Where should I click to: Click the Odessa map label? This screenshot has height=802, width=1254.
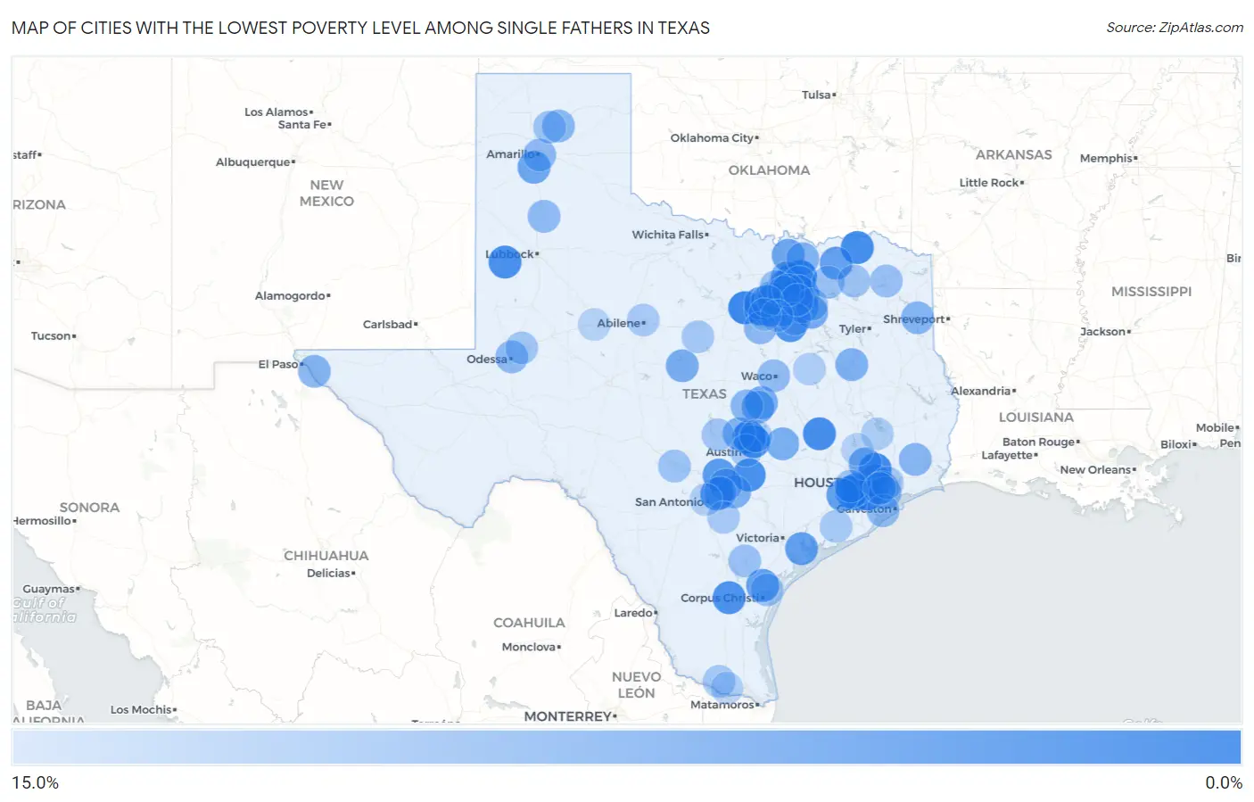tap(487, 360)
